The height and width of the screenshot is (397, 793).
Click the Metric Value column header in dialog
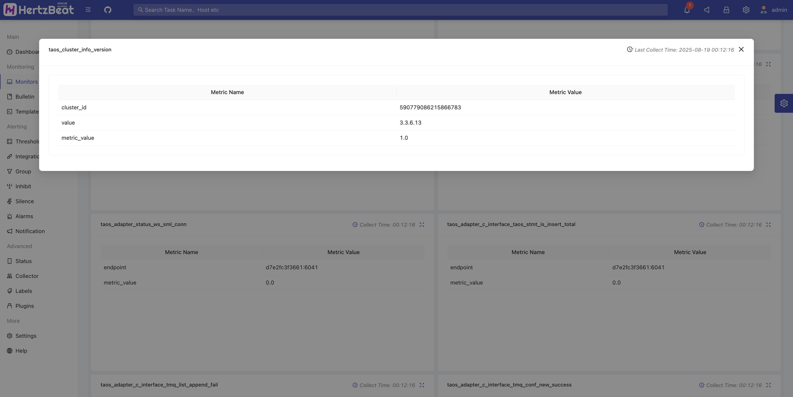tap(565, 92)
